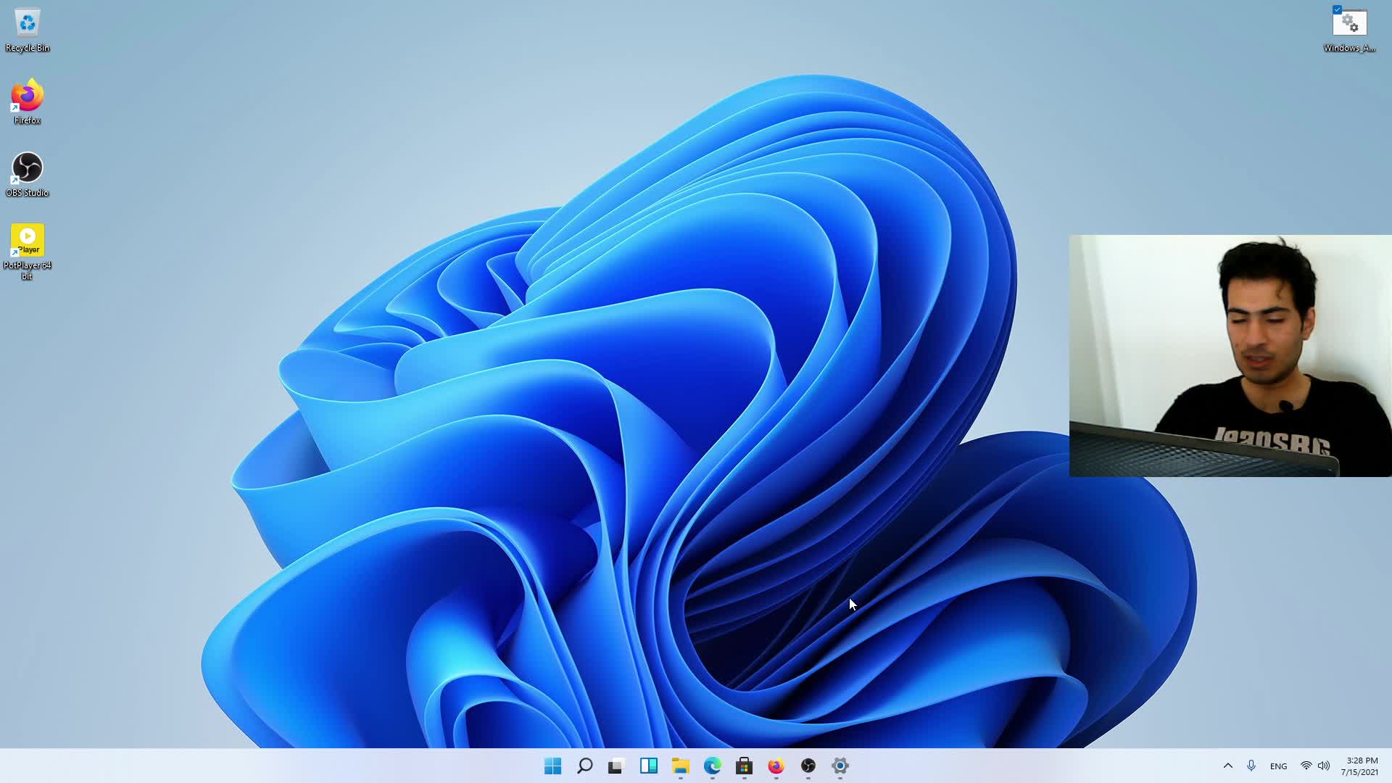Open the Wi-Fi network flyout
This screenshot has width=1392, height=783.
[x=1306, y=766]
